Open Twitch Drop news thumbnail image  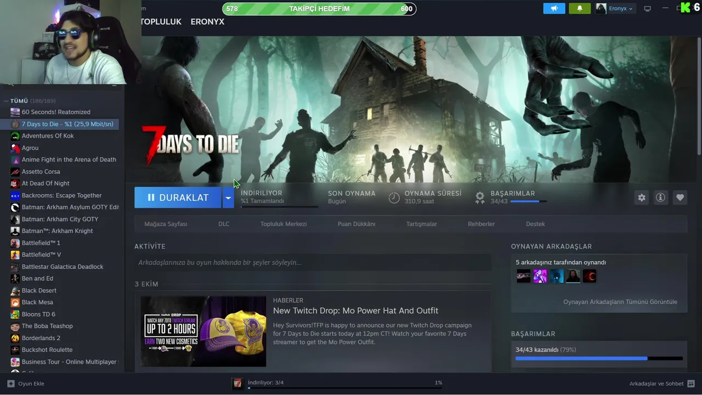pyautogui.click(x=203, y=331)
